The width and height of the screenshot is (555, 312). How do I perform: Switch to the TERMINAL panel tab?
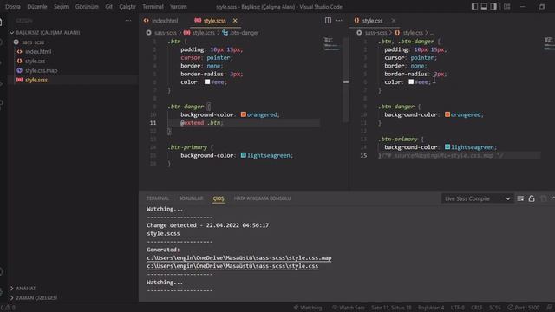pos(158,198)
